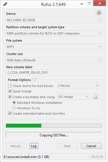The height and width of the screenshot is (162, 108).
Task: Maximize the Rufus window
Action: (89, 3)
